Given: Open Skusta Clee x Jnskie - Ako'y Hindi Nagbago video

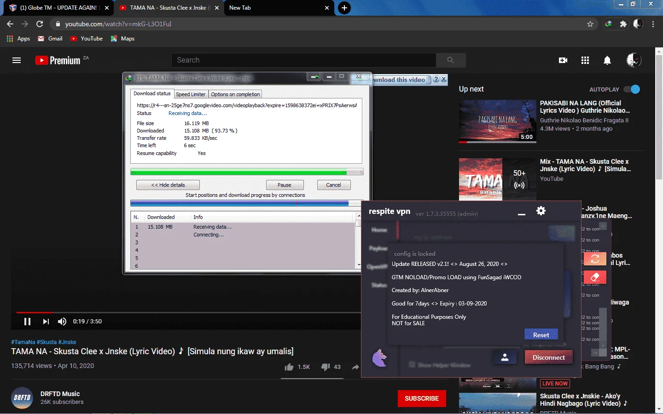Looking at the screenshot, I should pos(583,400).
